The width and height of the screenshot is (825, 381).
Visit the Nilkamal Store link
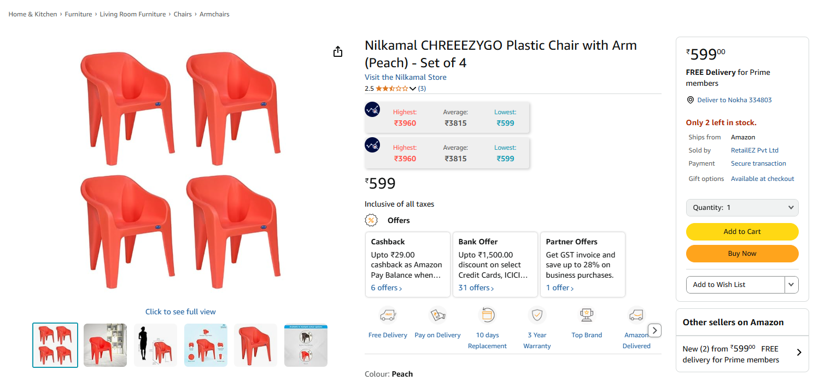[406, 77]
